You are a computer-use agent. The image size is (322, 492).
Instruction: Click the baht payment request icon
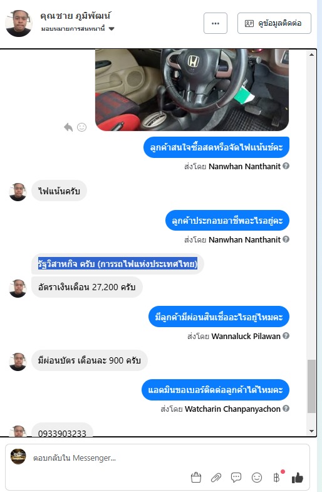tap(276, 477)
